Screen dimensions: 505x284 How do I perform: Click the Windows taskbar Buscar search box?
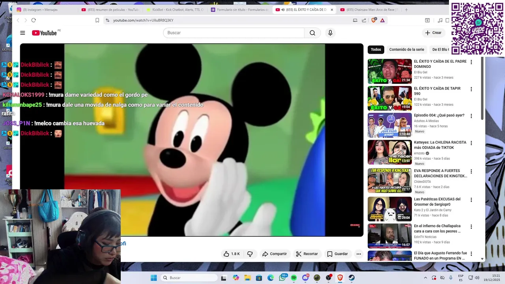(x=190, y=278)
